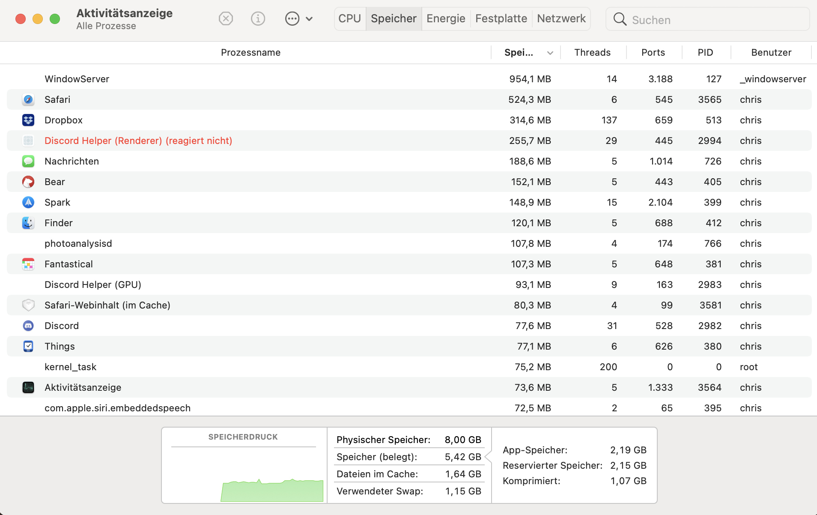The image size is (817, 515).
Task: Open the Speicher column sort dropdown
Action: click(x=550, y=52)
